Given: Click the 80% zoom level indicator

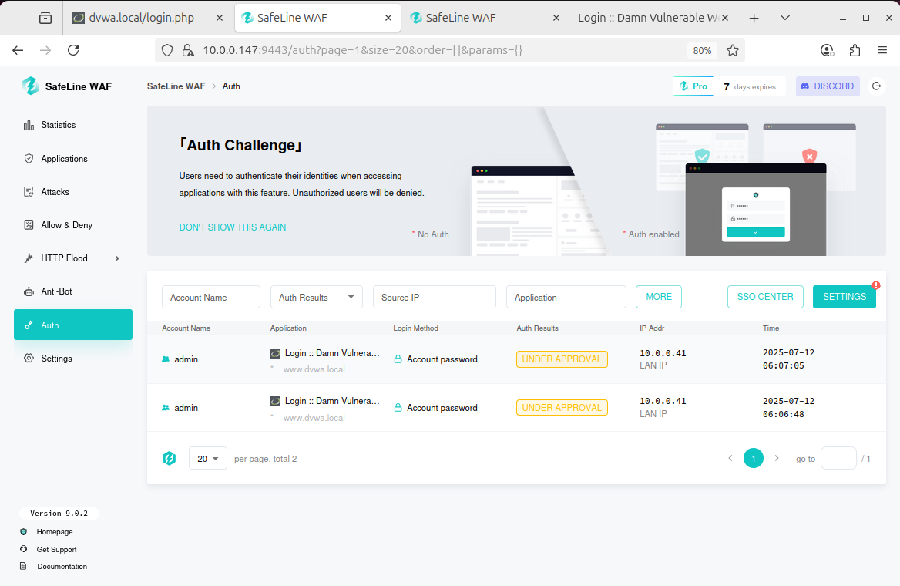Looking at the screenshot, I should [702, 50].
